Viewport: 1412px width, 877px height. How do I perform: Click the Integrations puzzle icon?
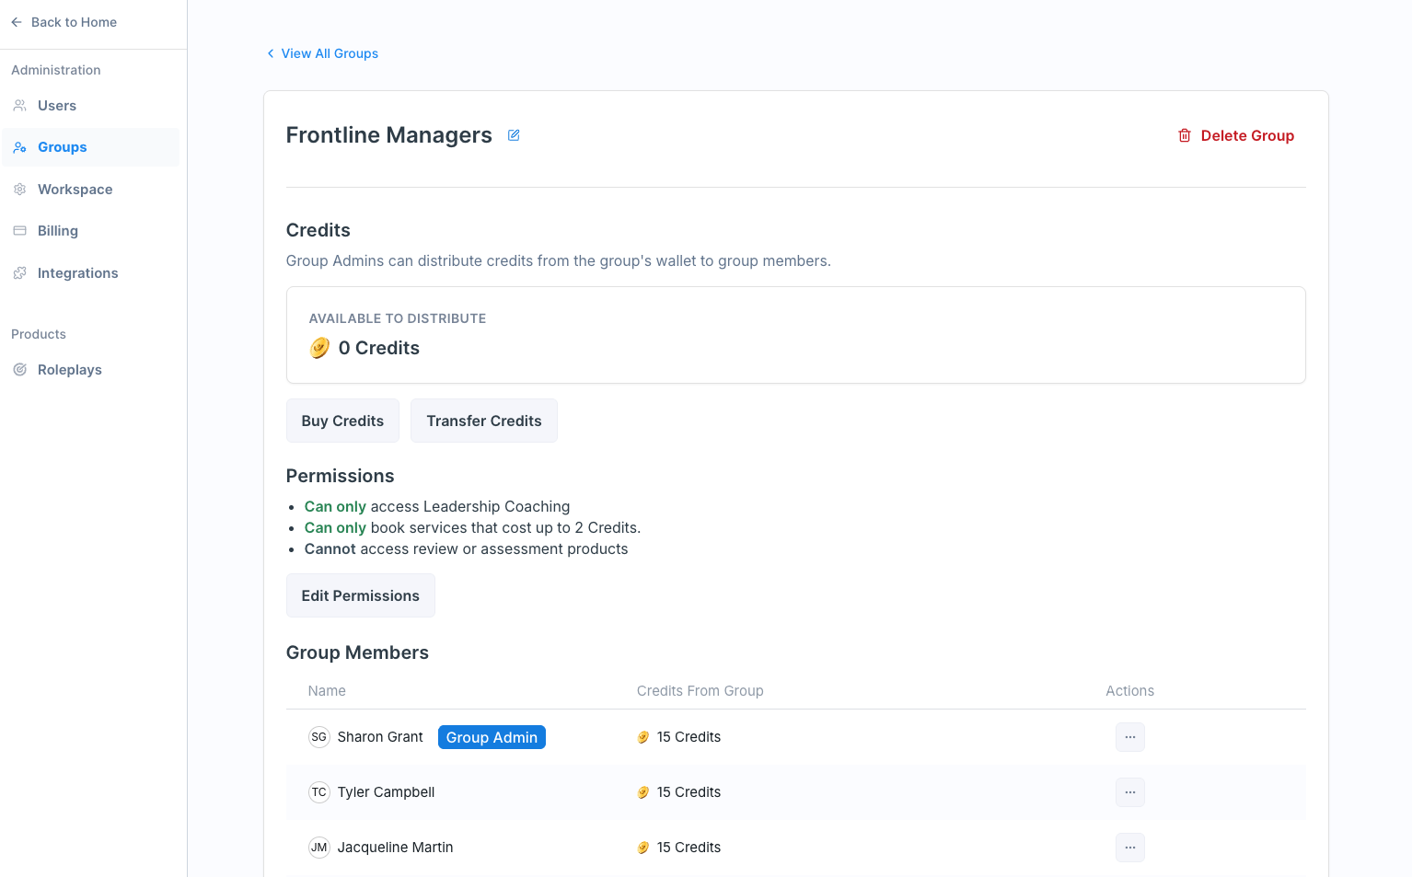point(19,273)
